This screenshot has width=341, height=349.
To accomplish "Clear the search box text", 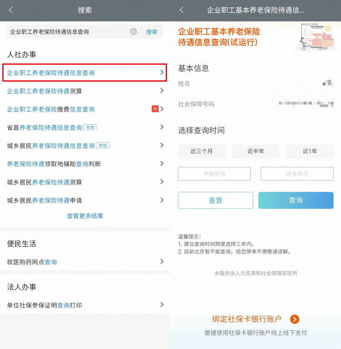I will (133, 31).
